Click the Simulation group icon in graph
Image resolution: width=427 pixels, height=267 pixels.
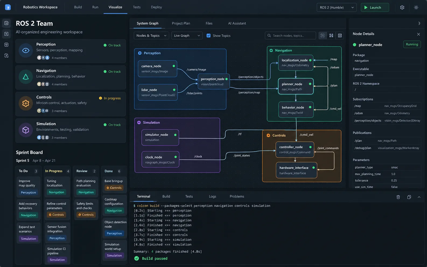(139, 122)
